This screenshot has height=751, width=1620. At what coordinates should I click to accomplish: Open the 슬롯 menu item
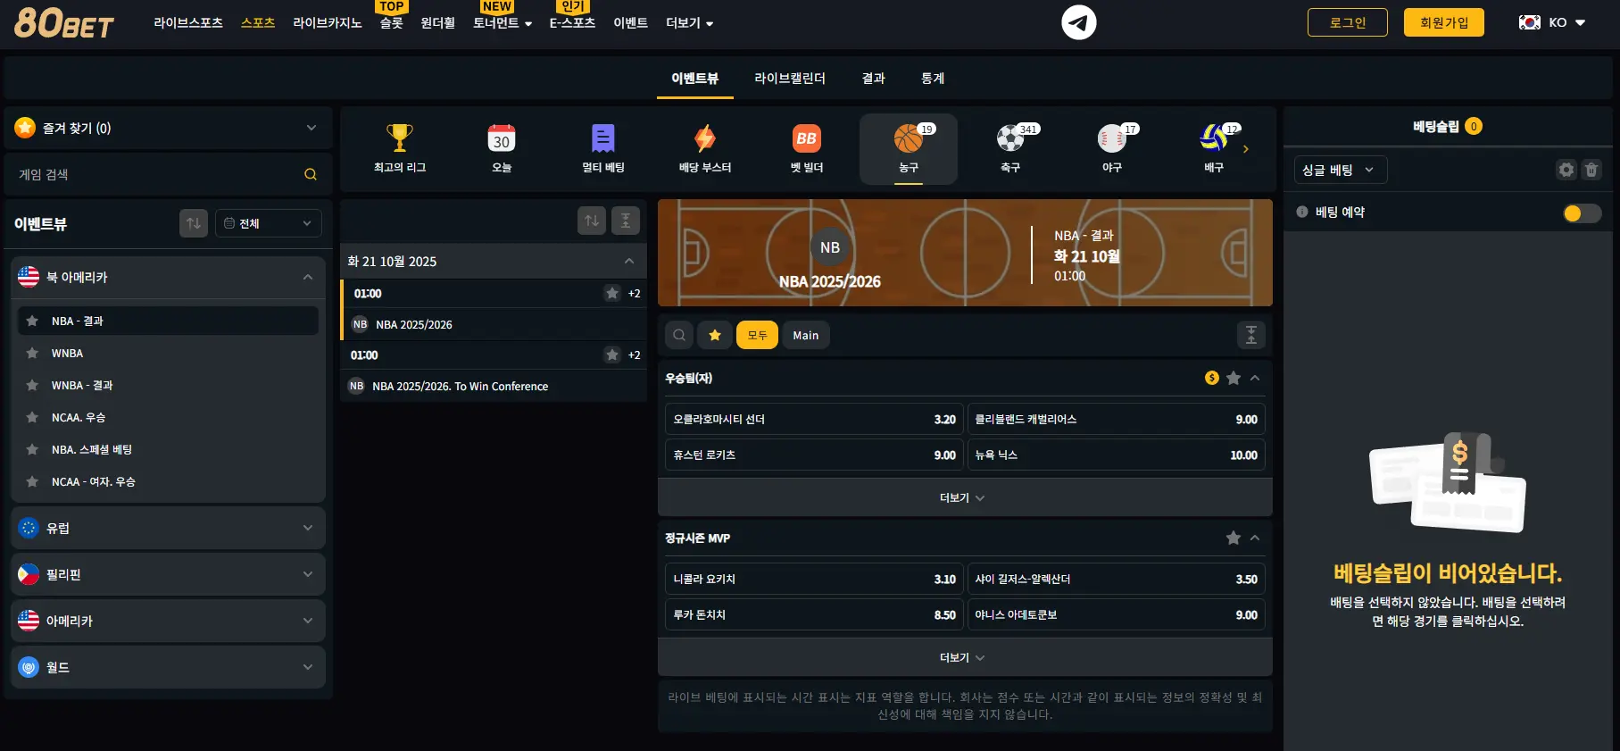[392, 23]
